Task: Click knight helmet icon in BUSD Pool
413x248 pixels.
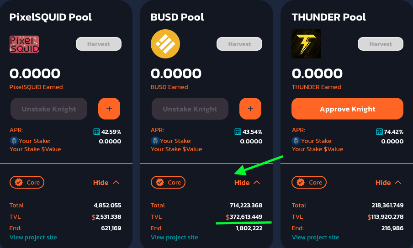Action: pyautogui.click(x=155, y=141)
